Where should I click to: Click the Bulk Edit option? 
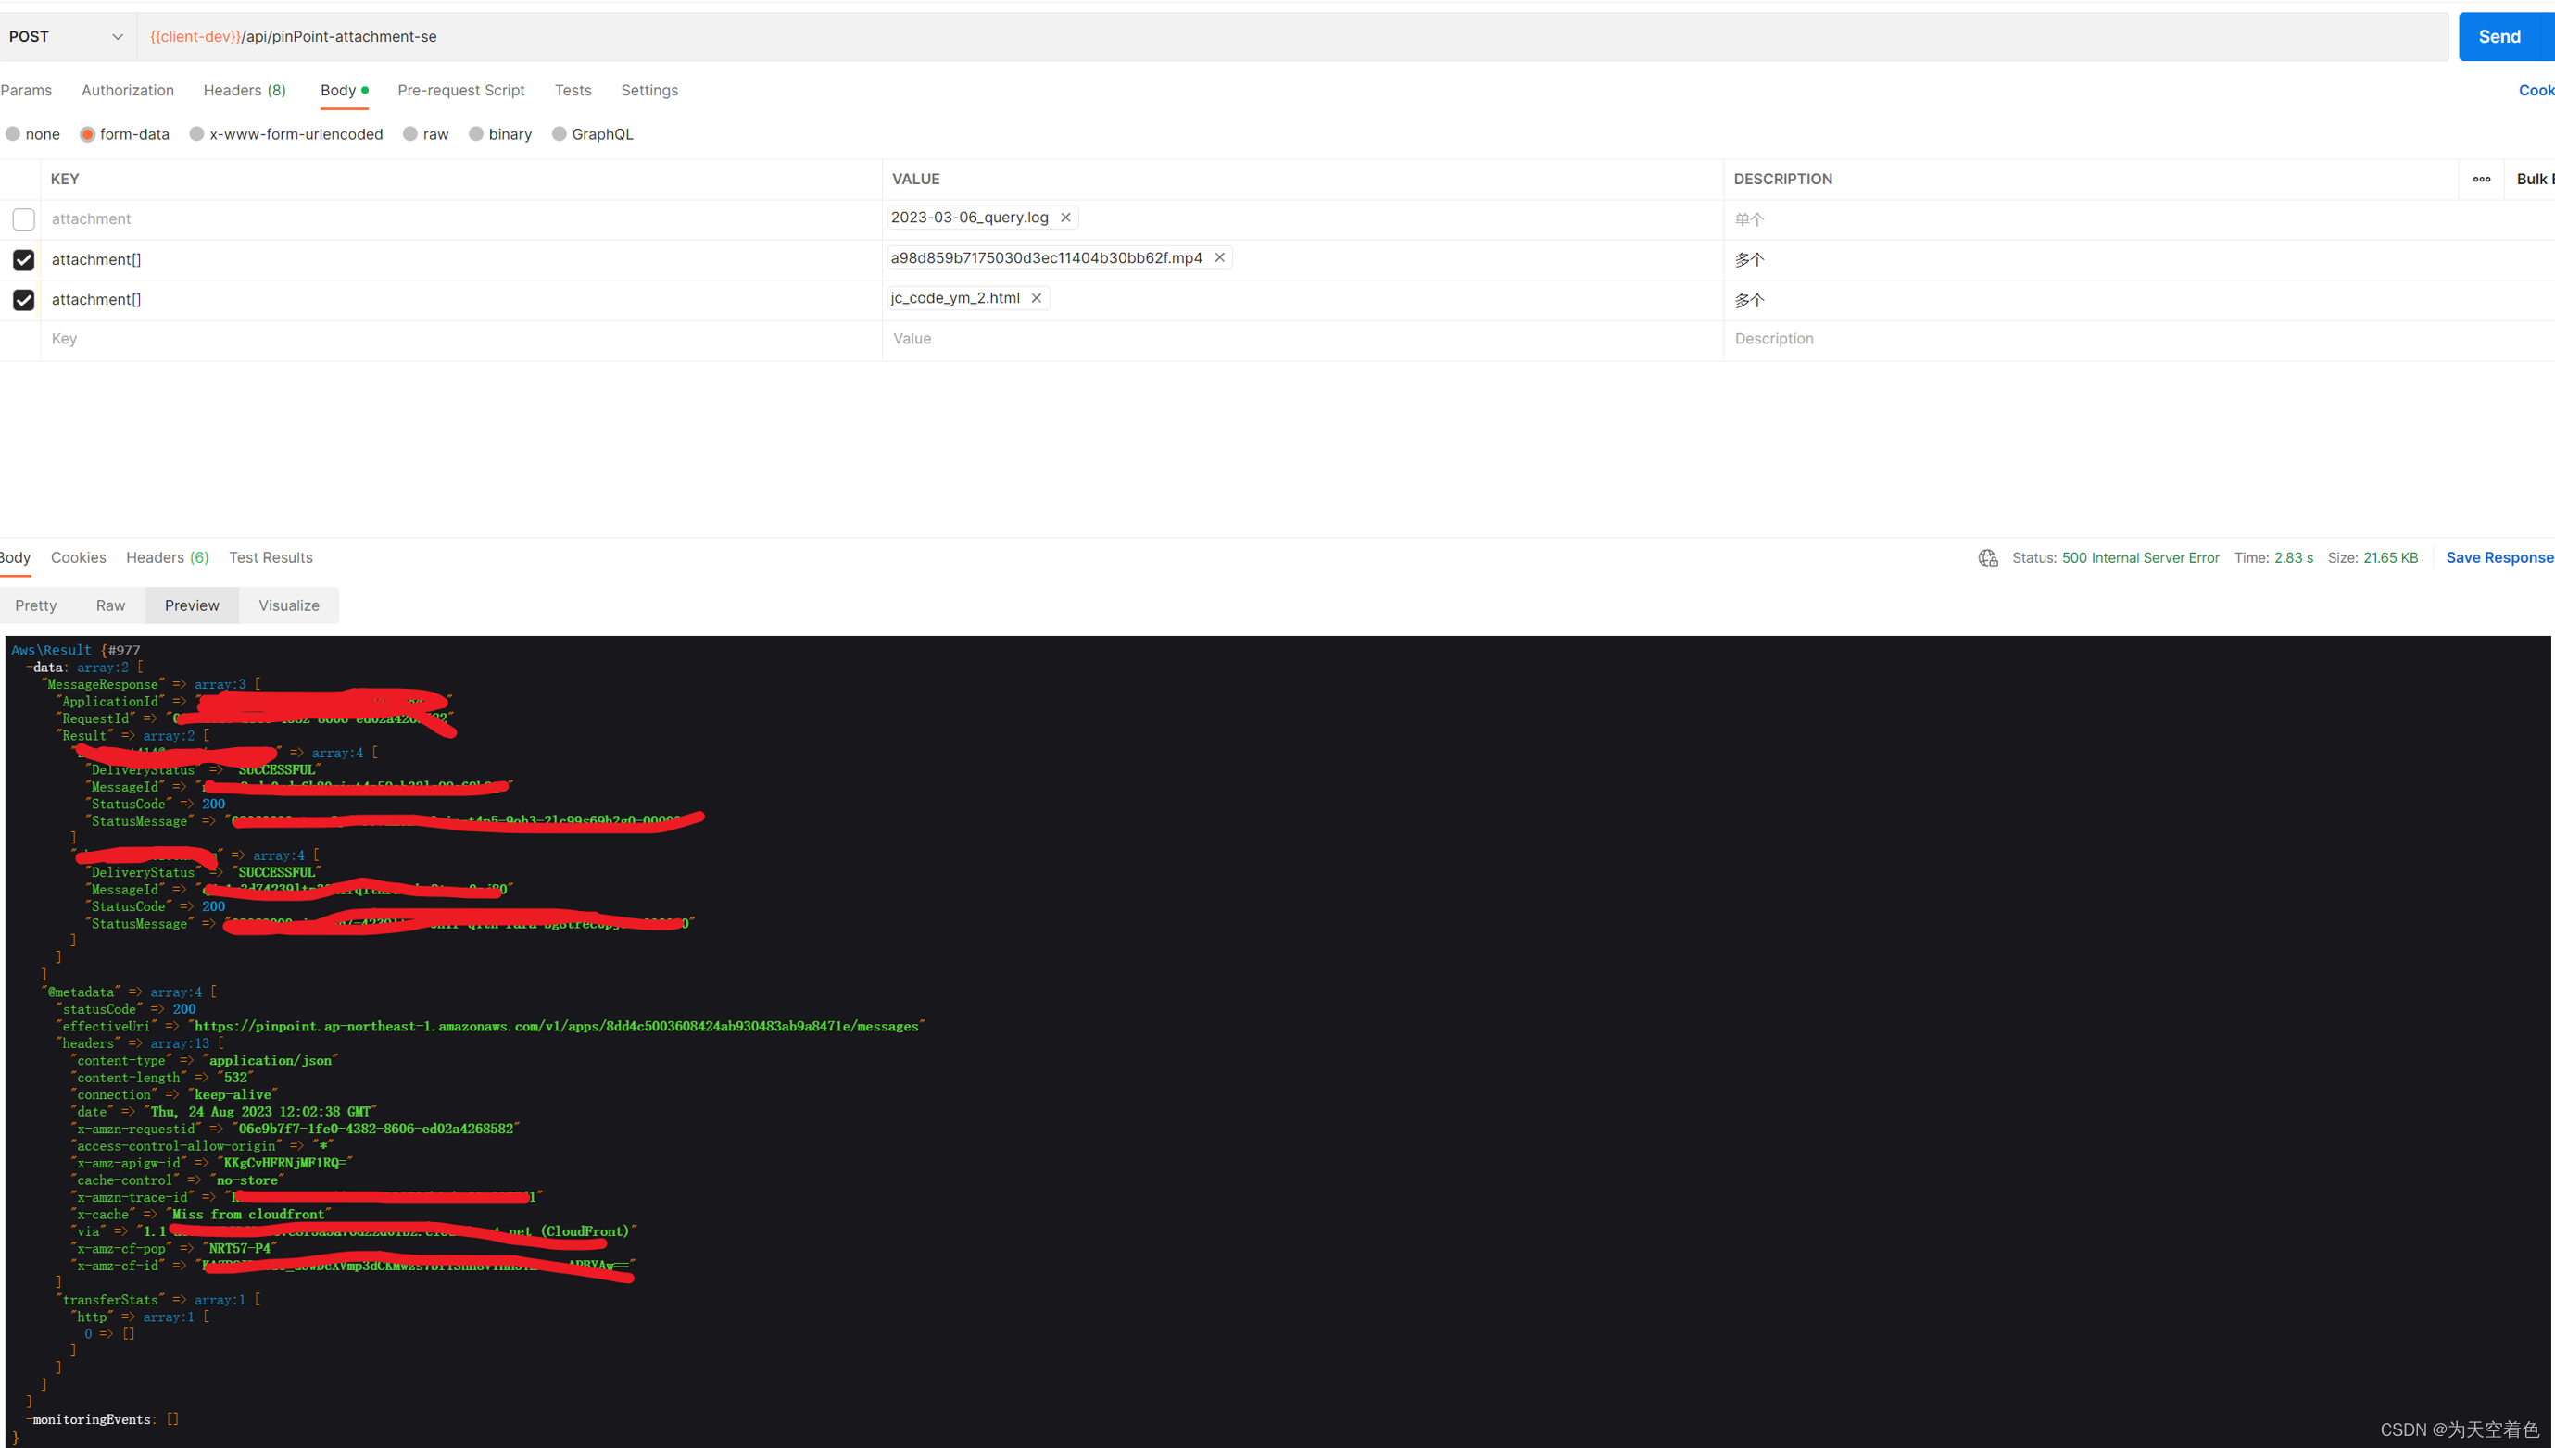[x=2536, y=179]
